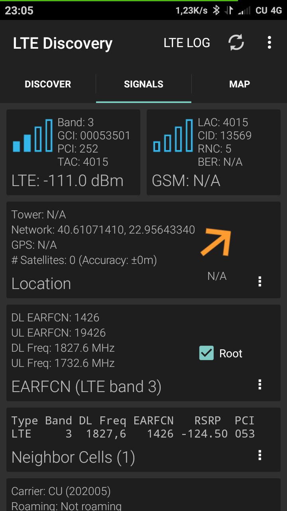This screenshot has height=511, width=287.
Task: Tap the refresh icon in the app bar
Action: point(236,43)
